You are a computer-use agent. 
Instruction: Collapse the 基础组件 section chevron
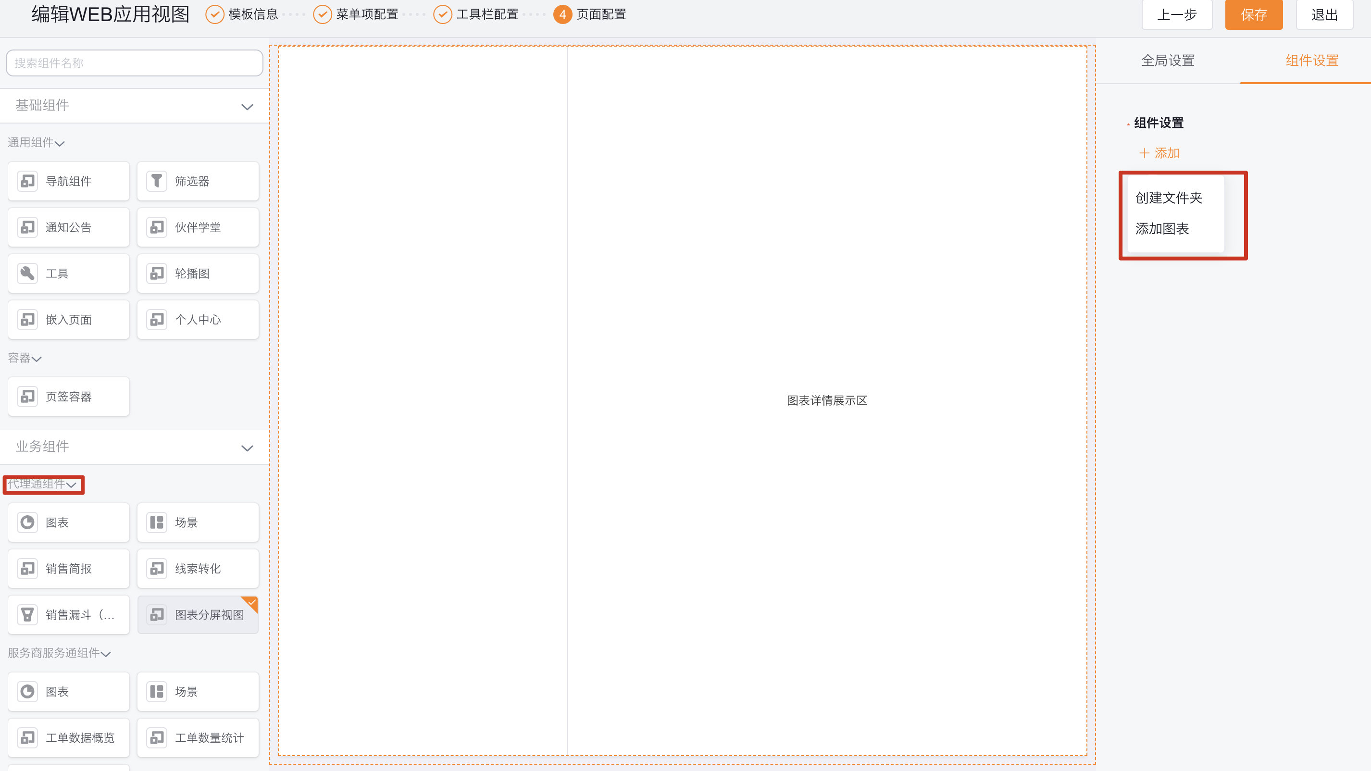247,106
